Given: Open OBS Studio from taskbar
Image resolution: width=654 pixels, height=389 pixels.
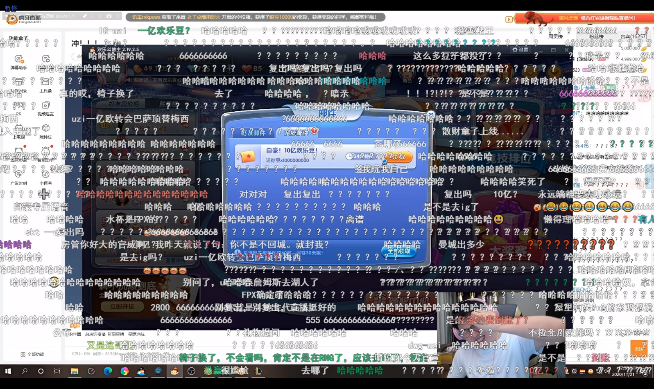Looking at the screenshot, I should point(191,371).
